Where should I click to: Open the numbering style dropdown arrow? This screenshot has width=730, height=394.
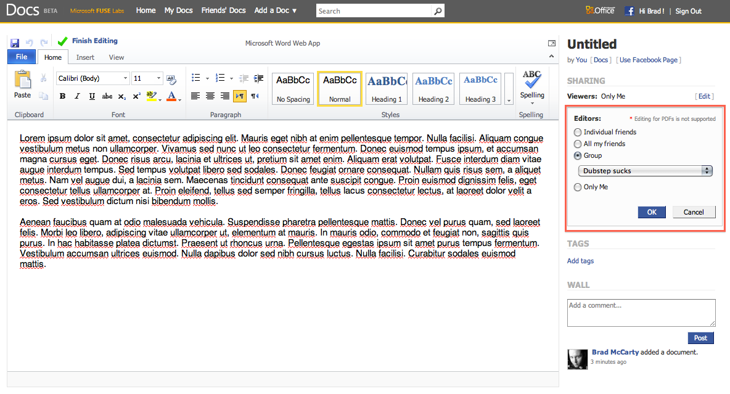[231, 78]
